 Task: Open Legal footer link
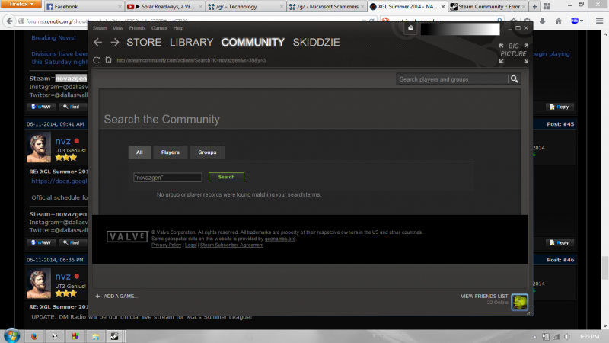point(191,245)
